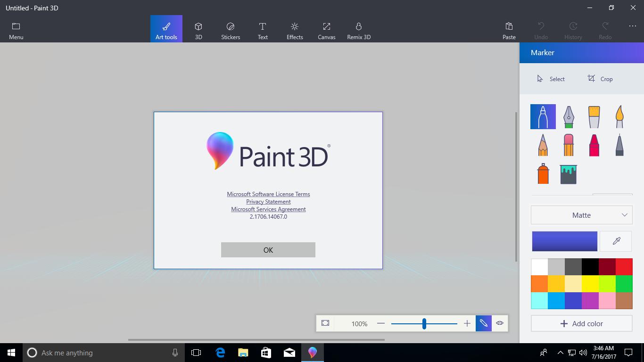Click Cortana Ask me anything search box

pos(104,353)
